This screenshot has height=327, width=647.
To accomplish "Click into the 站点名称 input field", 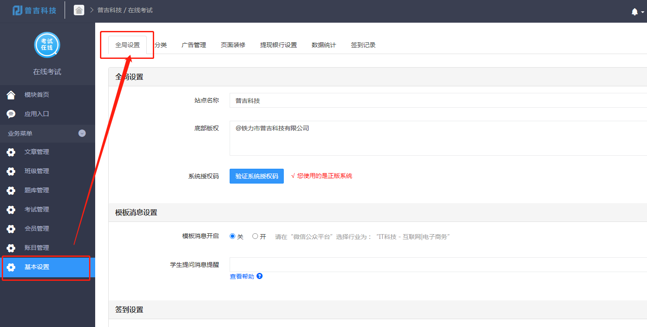I will (x=438, y=100).
